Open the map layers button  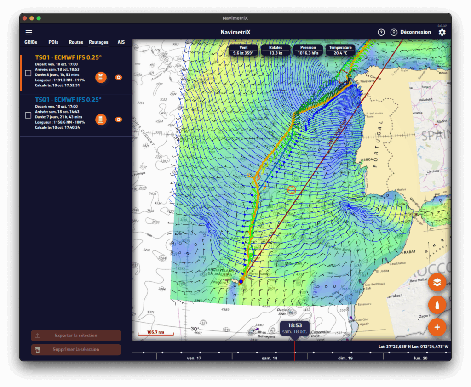[x=437, y=282]
